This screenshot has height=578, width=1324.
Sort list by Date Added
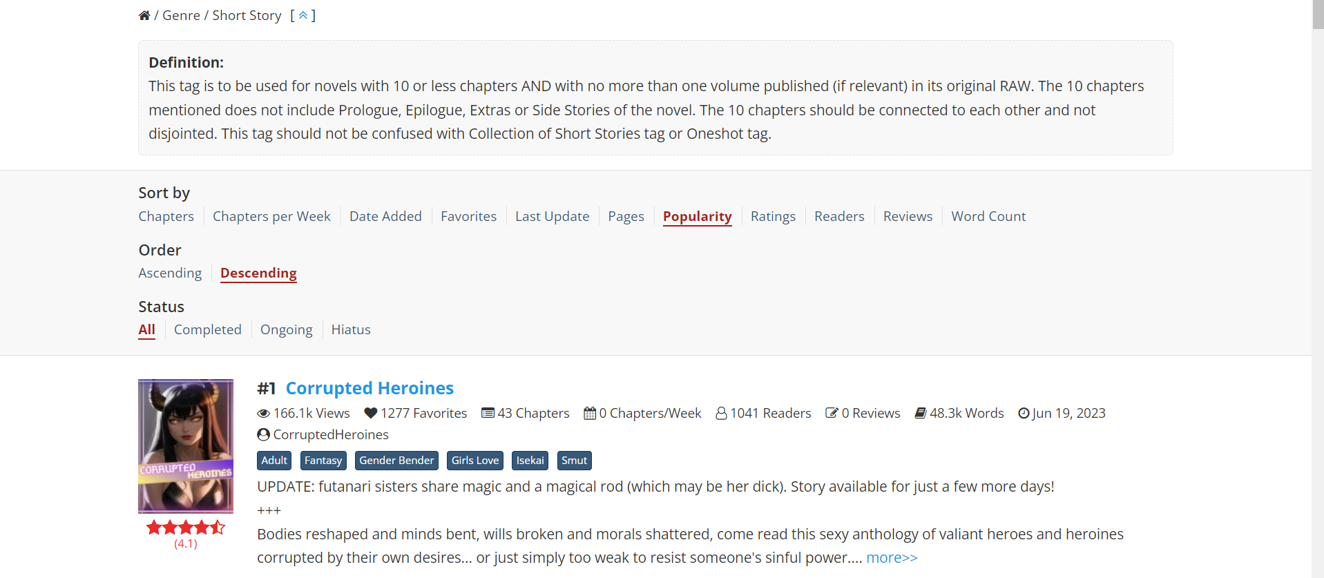coord(385,216)
